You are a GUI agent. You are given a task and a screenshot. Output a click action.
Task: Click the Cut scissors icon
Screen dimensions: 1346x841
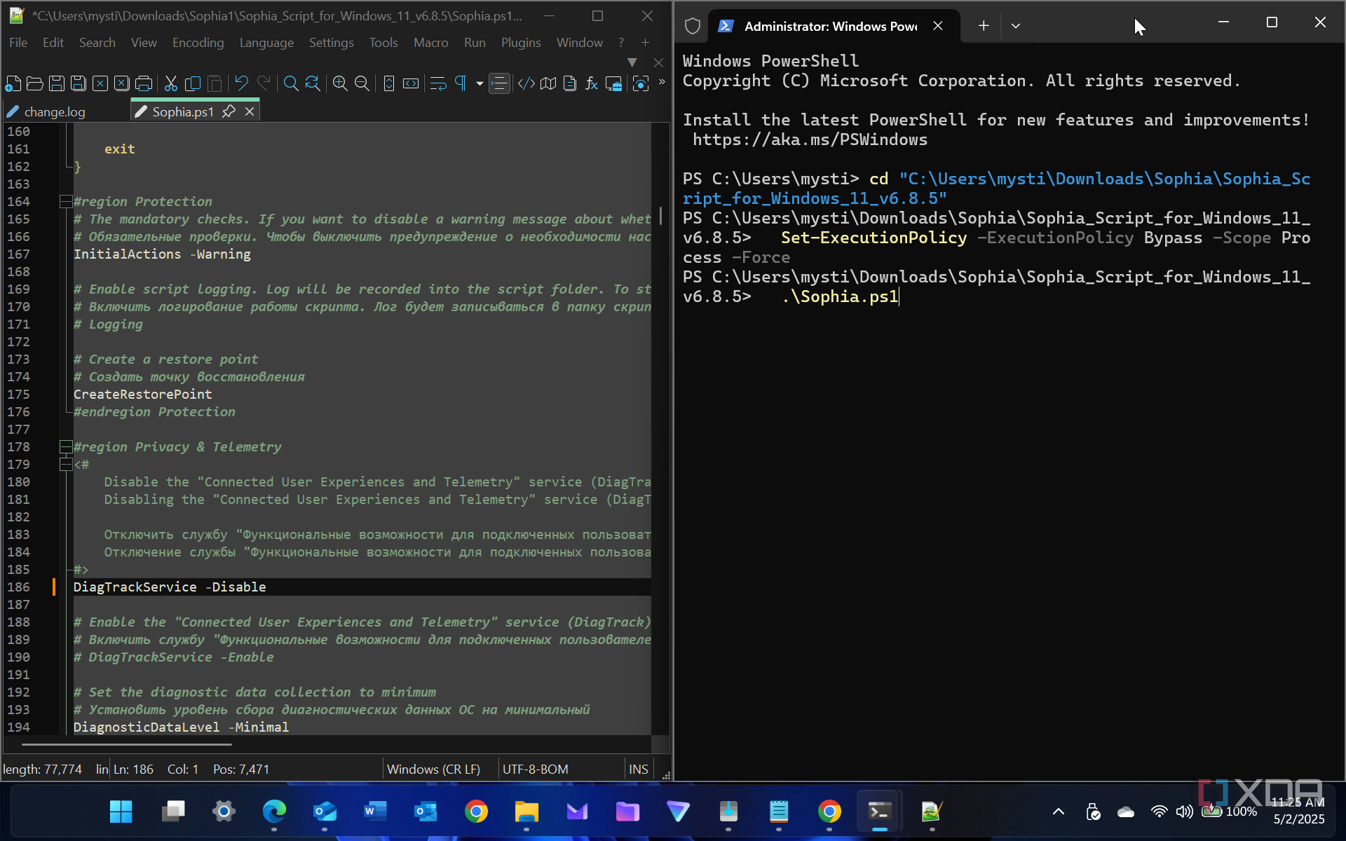pos(170,84)
